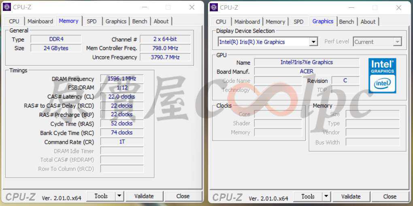Open About tab in left window
Image resolution: width=413 pixels, height=206 pixels.
tap(161, 21)
